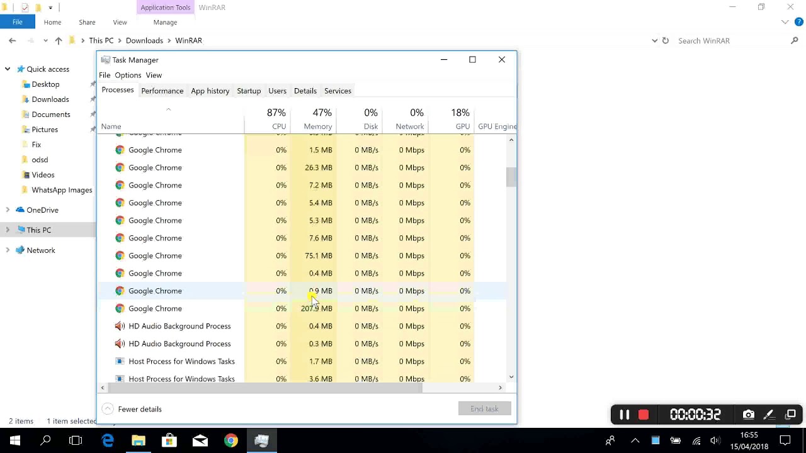Click the horizontal scrollbar in Task Manager
Screen dimensions: 806x453
coord(265,388)
